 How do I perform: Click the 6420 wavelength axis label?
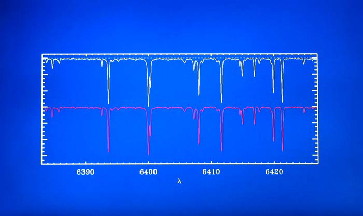[x=274, y=172]
